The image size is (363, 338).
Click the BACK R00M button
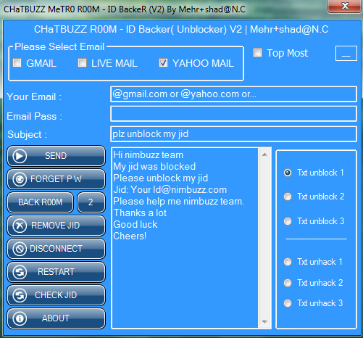tap(41, 202)
